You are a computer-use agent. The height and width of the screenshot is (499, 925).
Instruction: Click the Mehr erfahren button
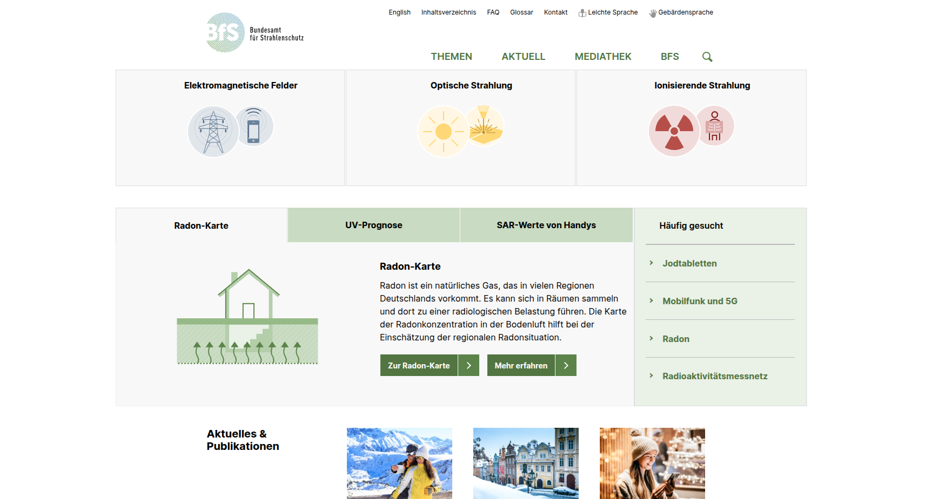coord(532,365)
